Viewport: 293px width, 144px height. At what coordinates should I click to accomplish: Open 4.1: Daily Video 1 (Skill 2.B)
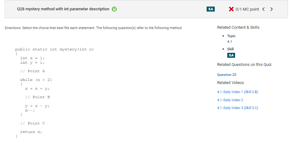click(x=238, y=92)
